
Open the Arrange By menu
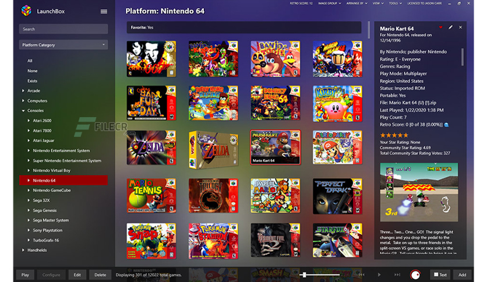[x=357, y=3]
